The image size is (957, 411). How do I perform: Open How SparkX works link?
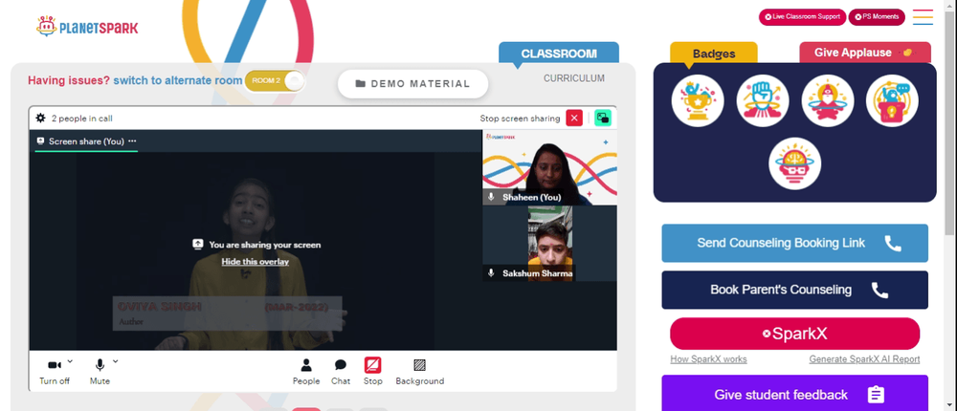[x=708, y=359]
